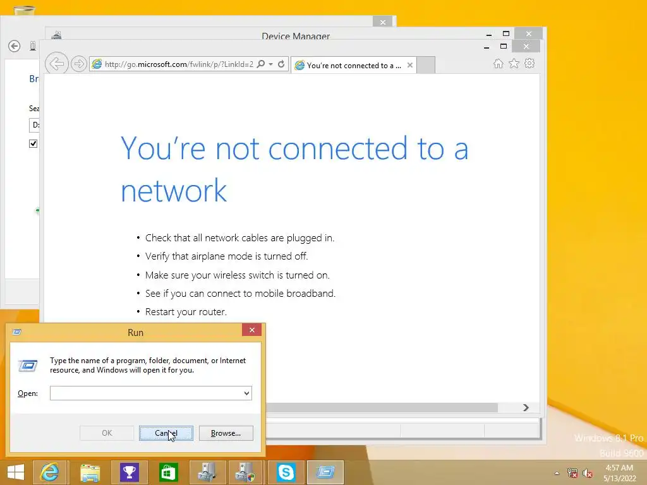This screenshot has width=647, height=485.
Task: Click the back arrow in the background wizard window
Action: point(15,45)
